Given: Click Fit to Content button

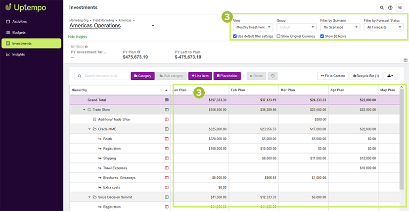Looking at the screenshot, I should 333,76.
